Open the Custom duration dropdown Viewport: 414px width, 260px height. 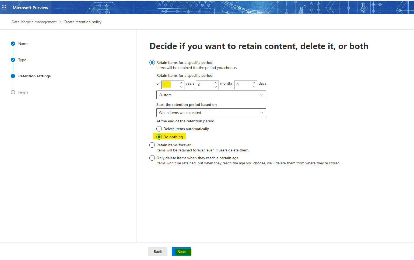[x=211, y=95]
